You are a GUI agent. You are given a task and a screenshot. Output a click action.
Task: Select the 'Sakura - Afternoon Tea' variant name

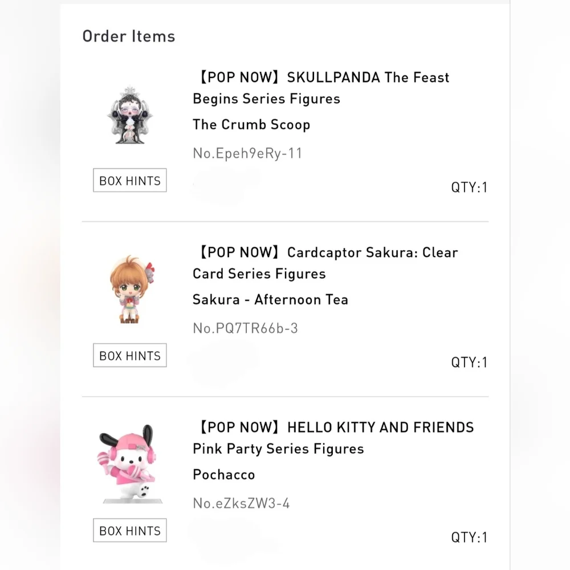point(270,300)
